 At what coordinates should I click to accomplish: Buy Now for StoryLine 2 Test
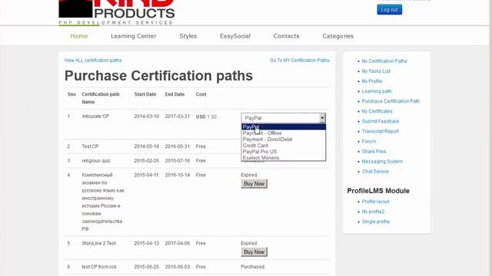[254, 252]
